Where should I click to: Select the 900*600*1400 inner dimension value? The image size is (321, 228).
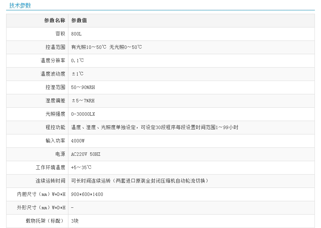pos(87,194)
